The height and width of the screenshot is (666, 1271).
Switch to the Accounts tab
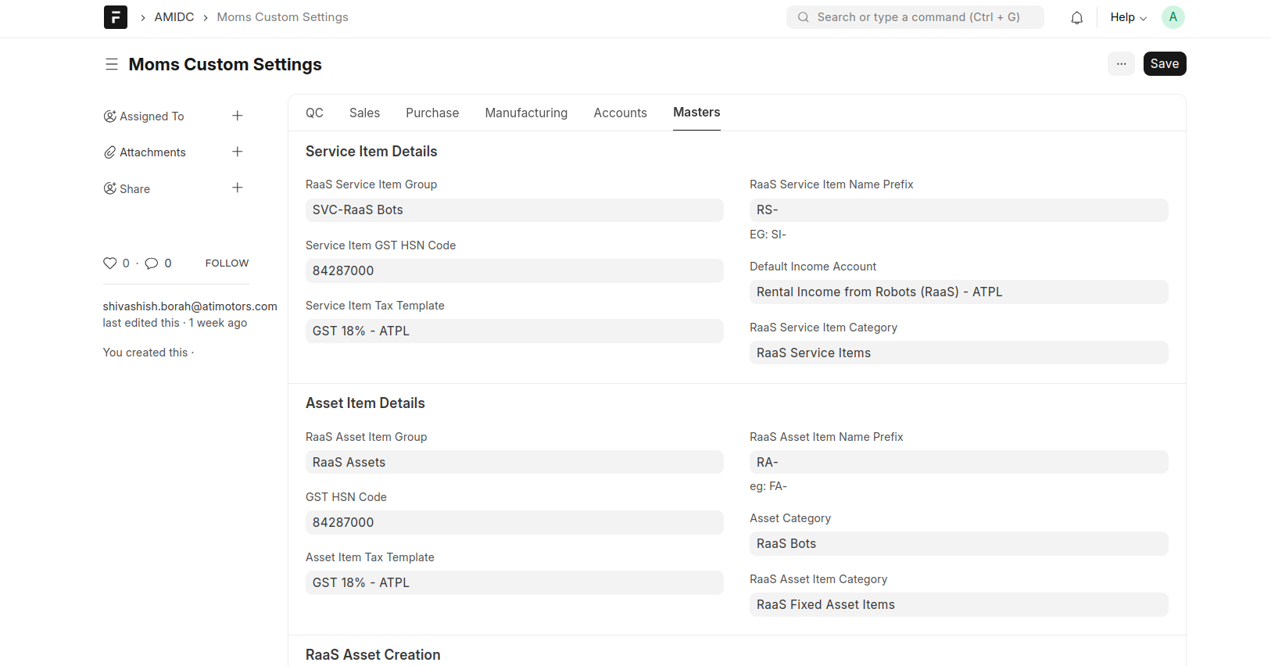coord(620,113)
